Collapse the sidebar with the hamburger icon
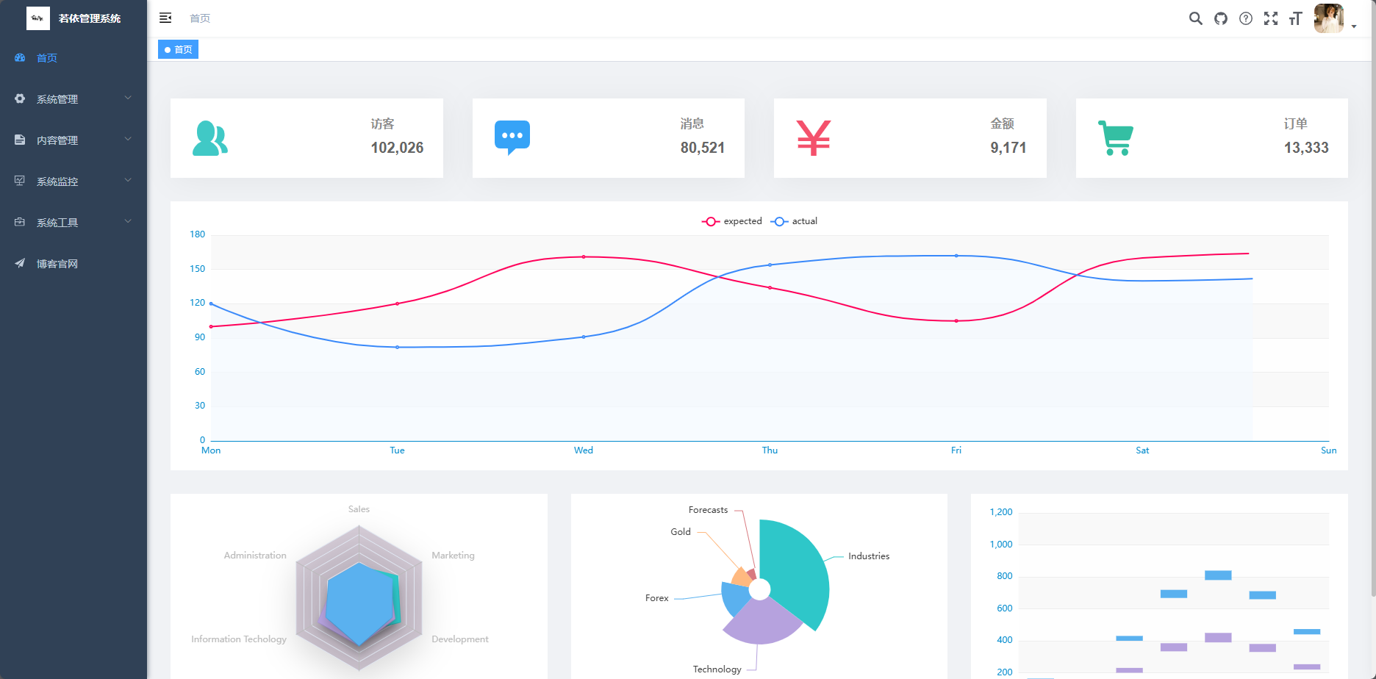This screenshot has height=679, width=1376. [165, 18]
